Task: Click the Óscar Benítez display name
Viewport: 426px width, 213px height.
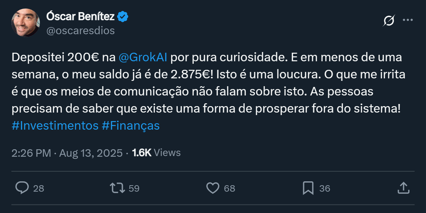Action: click(80, 16)
